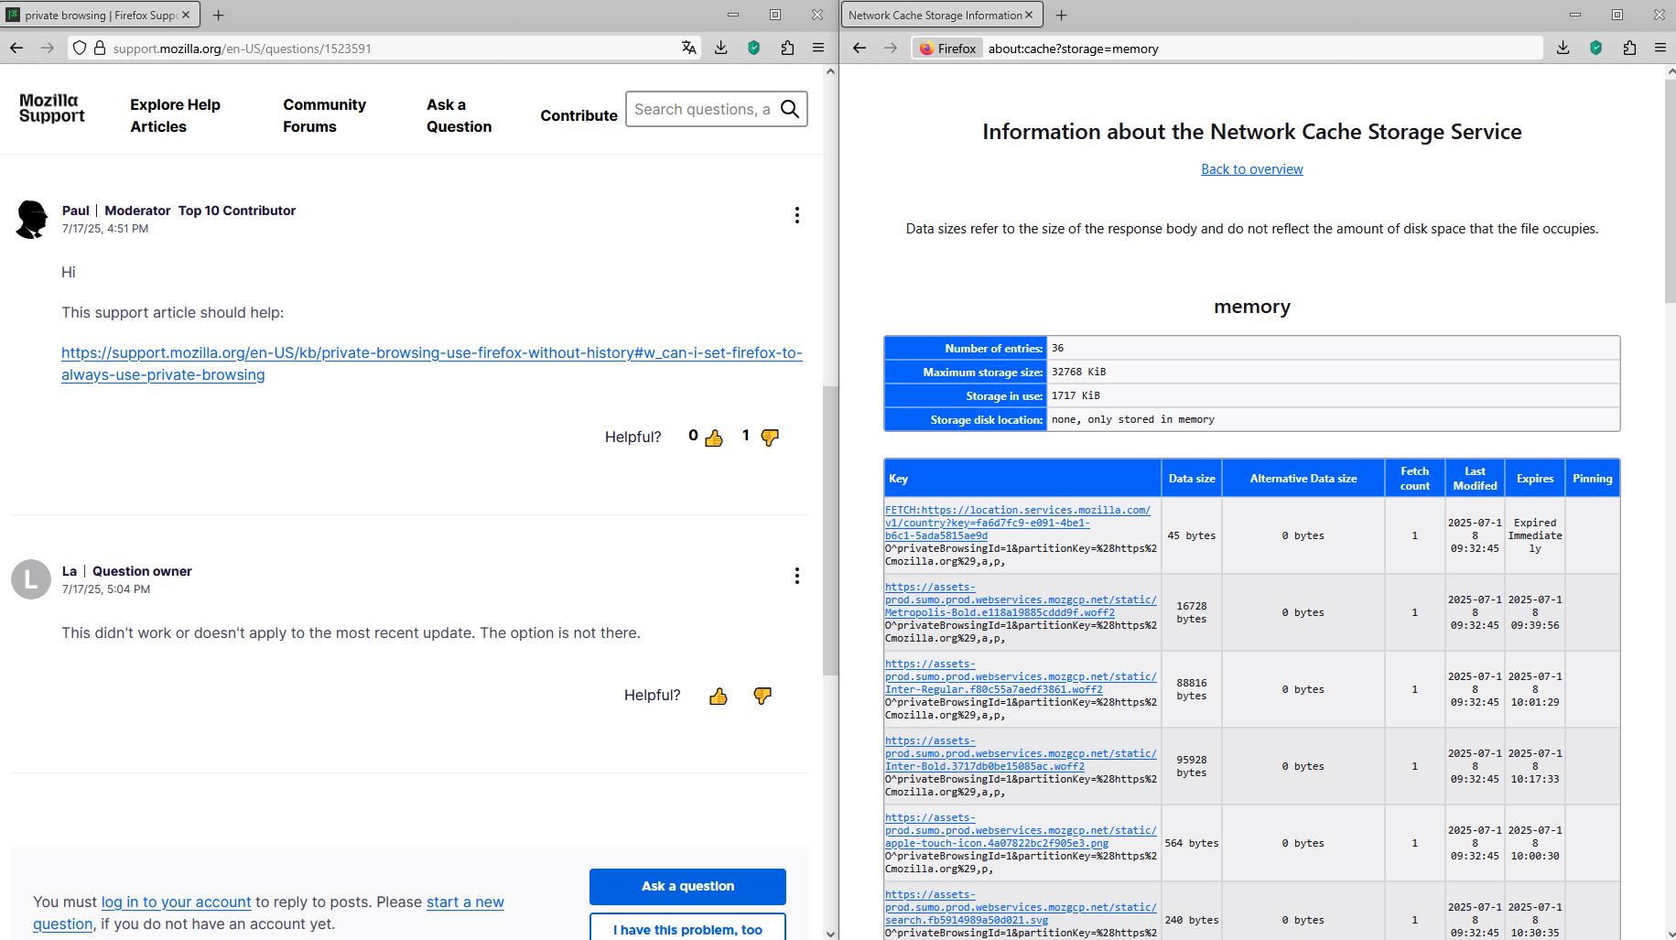Select the Network Cache Storage Information tab
Screen dimensions: 1676x940
point(941,15)
